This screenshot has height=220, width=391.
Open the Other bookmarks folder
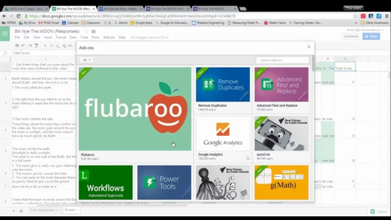(x=375, y=23)
